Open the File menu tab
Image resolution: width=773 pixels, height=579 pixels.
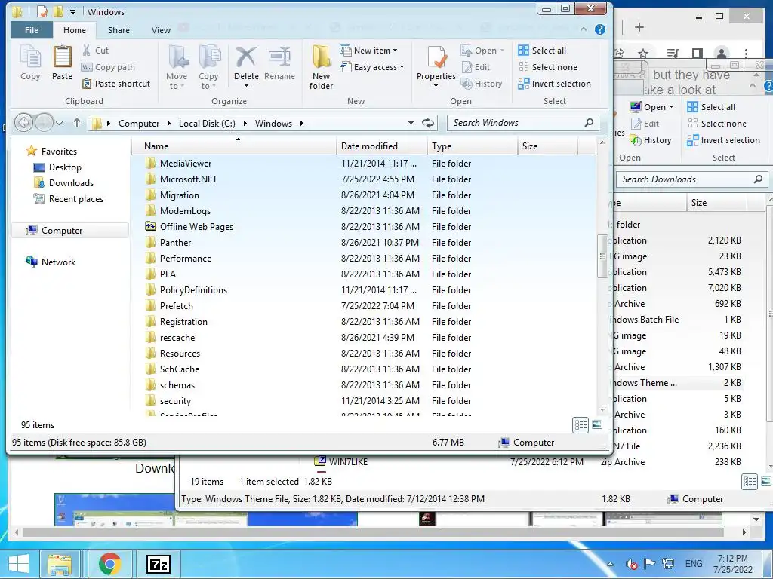(x=32, y=30)
